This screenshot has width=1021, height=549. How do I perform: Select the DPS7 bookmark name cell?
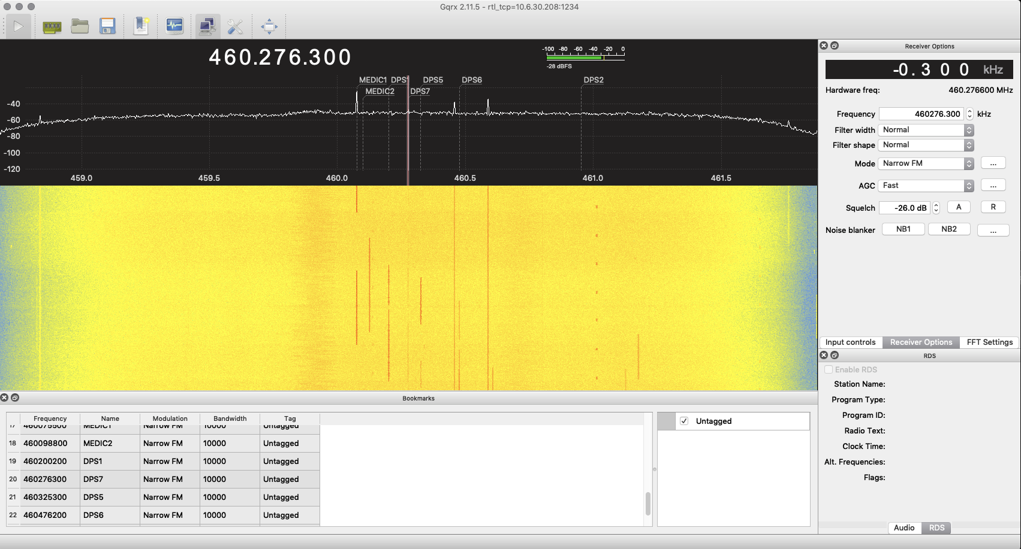click(x=110, y=480)
